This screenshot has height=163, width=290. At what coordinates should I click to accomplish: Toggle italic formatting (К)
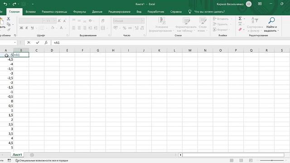coord(27,28)
